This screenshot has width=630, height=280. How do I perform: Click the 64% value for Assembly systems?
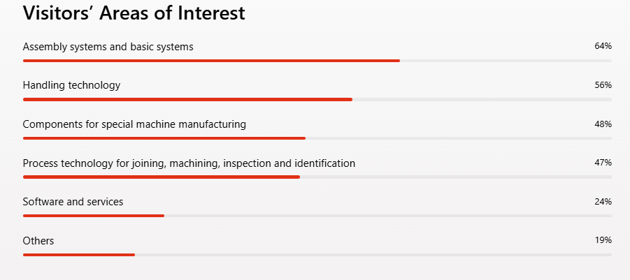[x=603, y=46]
